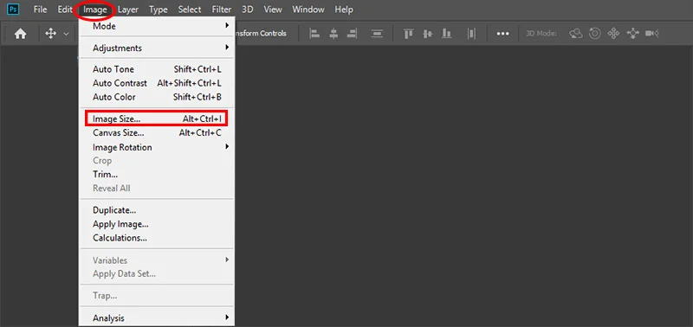Click the Align bottom edges icon
The image size is (693, 327).
point(447,34)
